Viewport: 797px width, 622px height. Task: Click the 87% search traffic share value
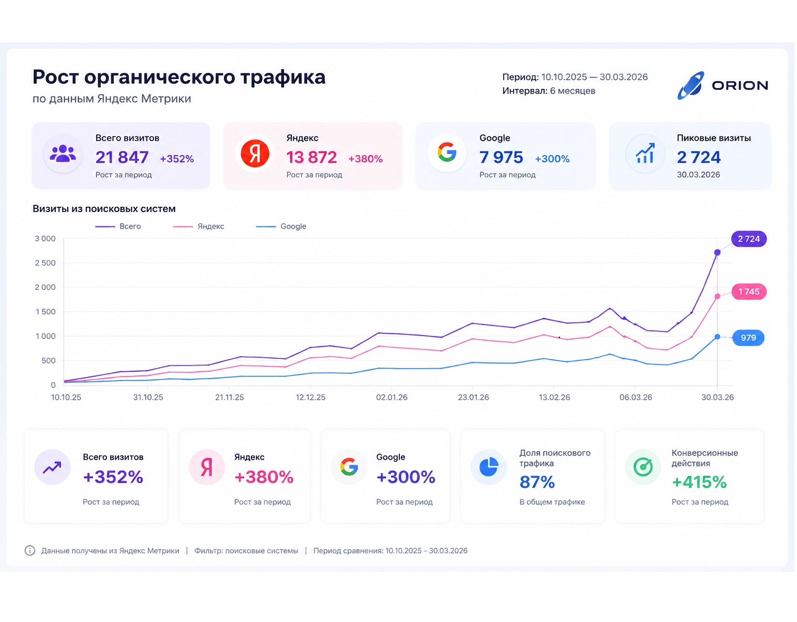(537, 482)
